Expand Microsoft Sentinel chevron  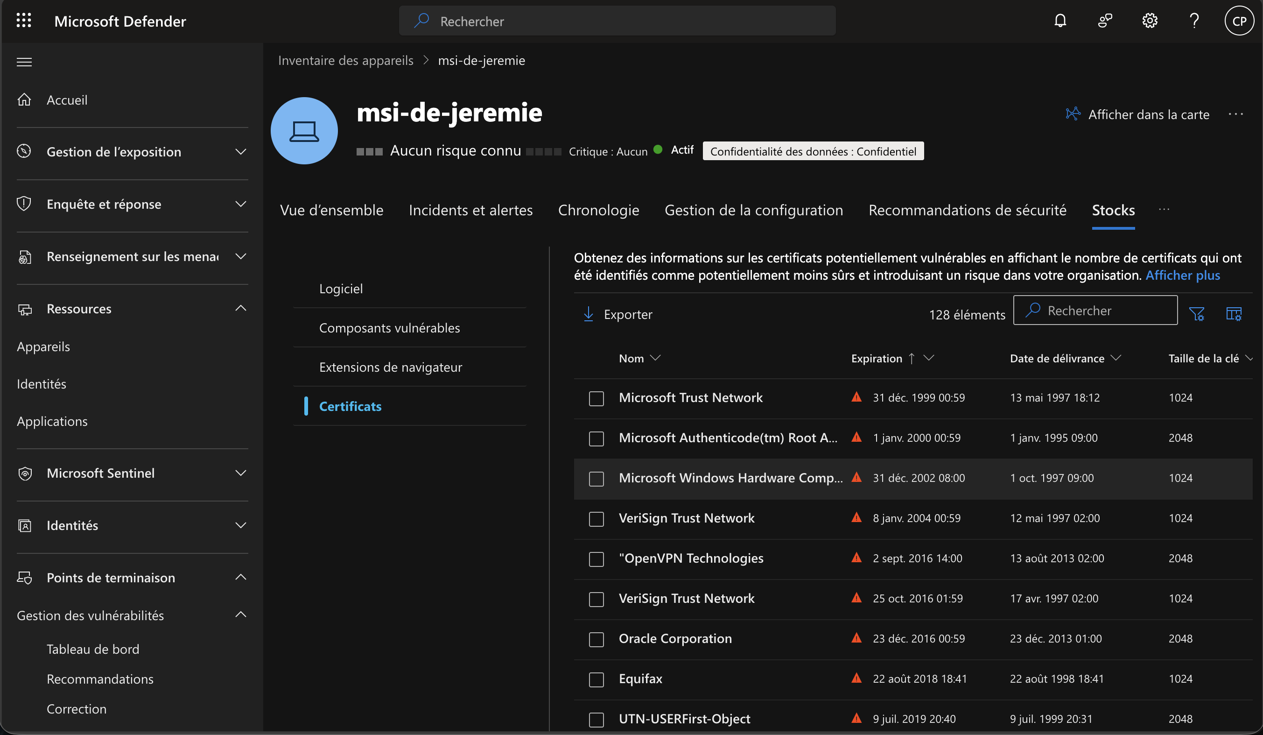click(x=240, y=473)
